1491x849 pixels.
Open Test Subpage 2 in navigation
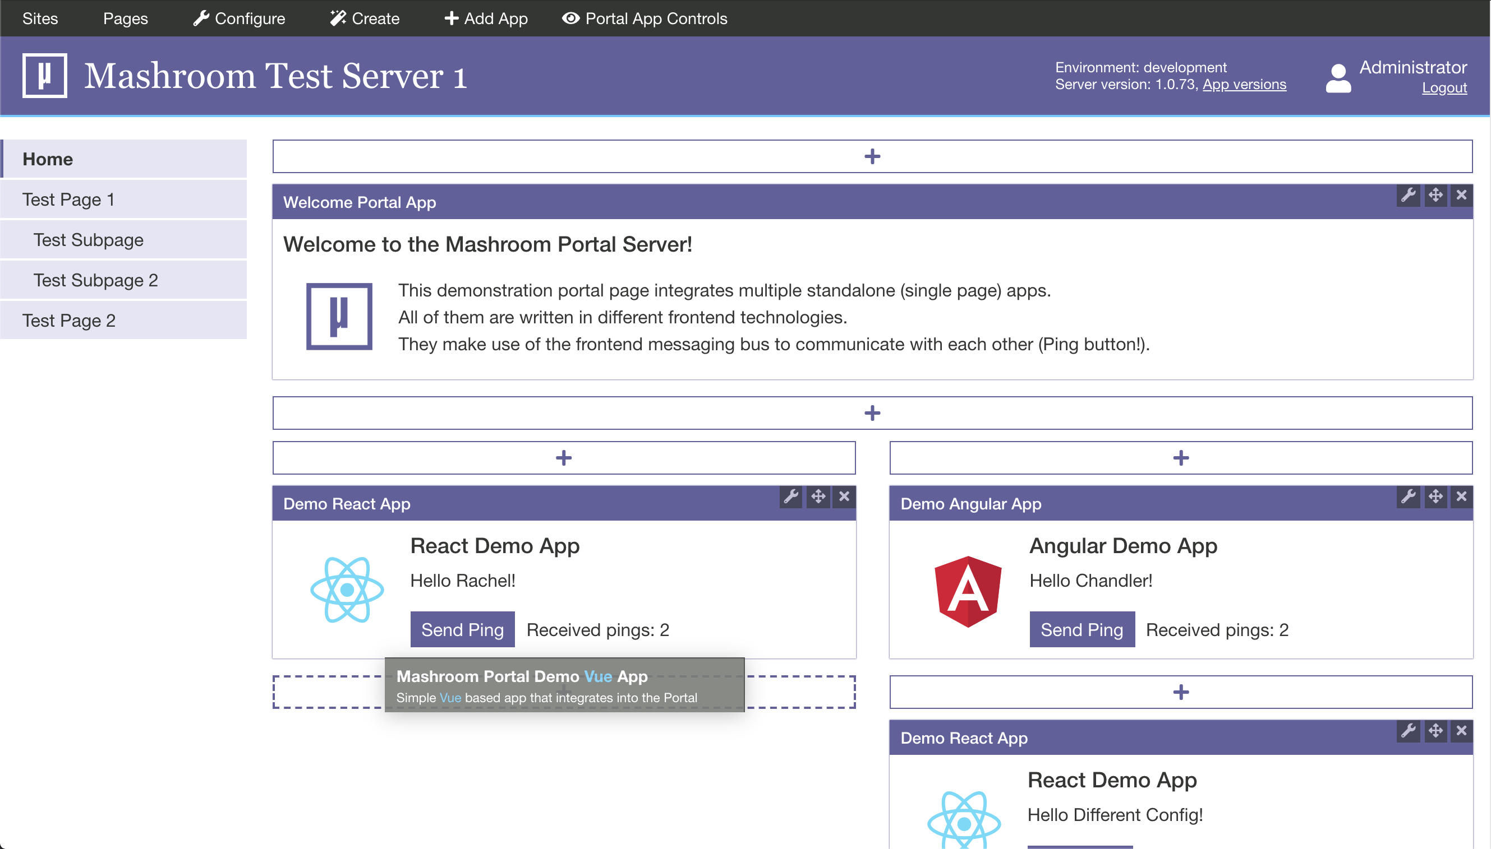coord(124,280)
